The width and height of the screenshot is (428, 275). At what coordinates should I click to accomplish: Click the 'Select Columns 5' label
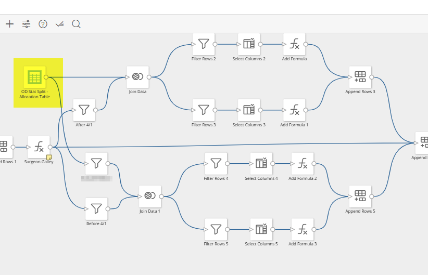pyautogui.click(x=261, y=244)
